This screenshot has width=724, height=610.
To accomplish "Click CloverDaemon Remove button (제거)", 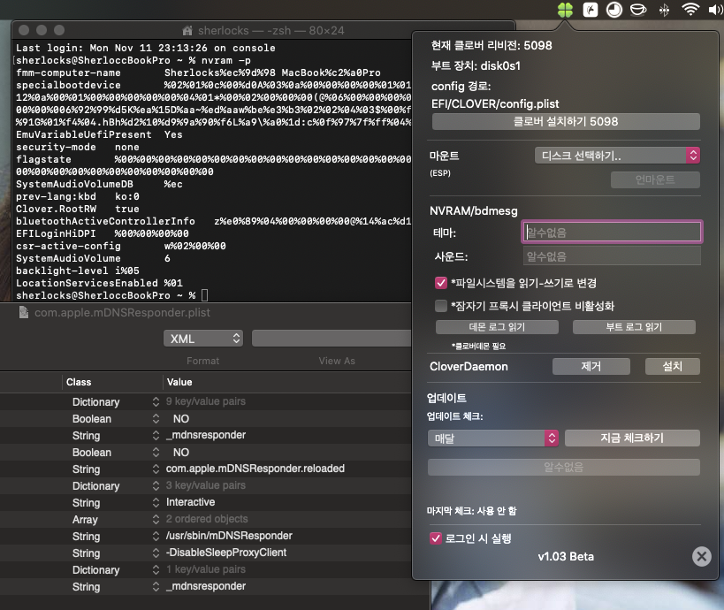I will click(x=591, y=366).
